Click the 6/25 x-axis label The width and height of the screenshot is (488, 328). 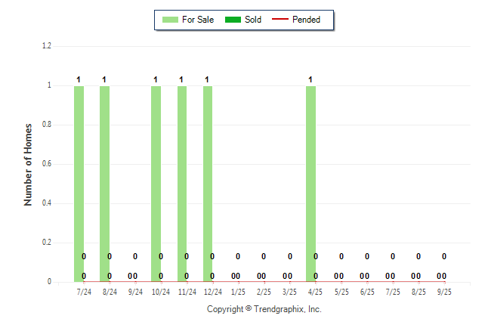367,291
